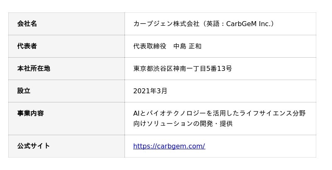Click the line 向けソリューションの開発・提供
The width and height of the screenshot is (332, 170).
pos(183,124)
